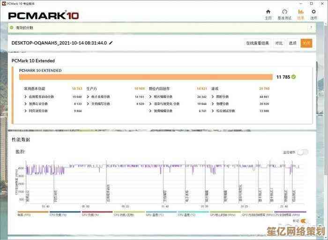This screenshot has height=240, width=328.
Task: Click the PCMark 10 app icon in title bar
Action: coord(3,3)
